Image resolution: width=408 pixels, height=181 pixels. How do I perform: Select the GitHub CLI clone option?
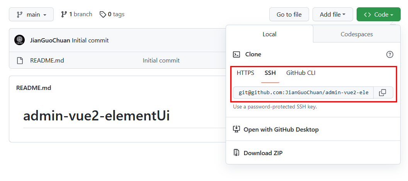(x=301, y=73)
